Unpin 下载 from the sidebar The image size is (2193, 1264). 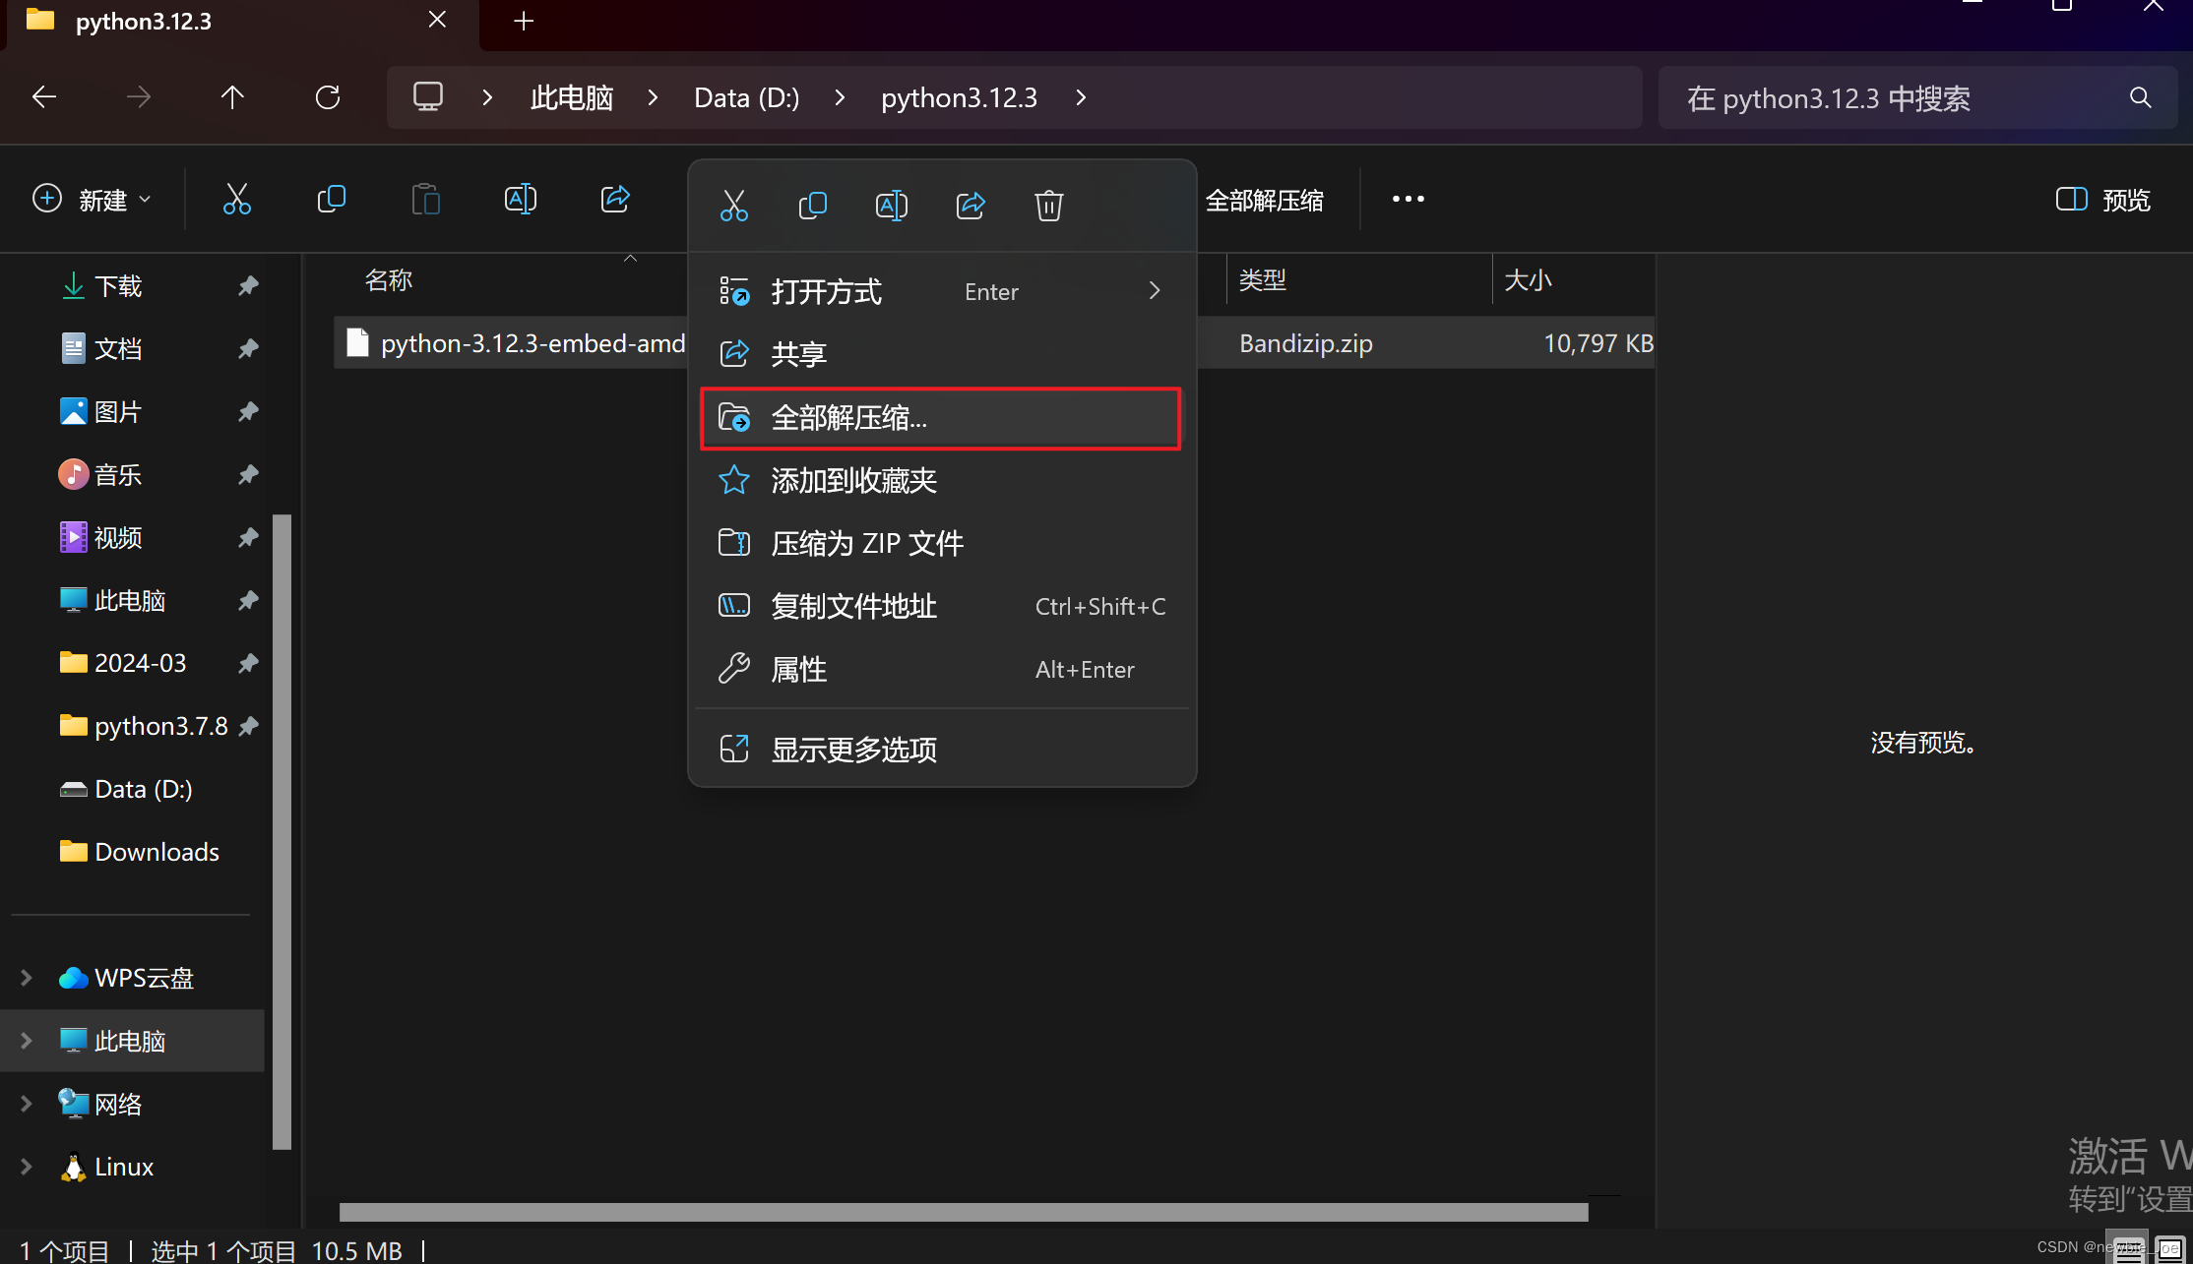(247, 285)
